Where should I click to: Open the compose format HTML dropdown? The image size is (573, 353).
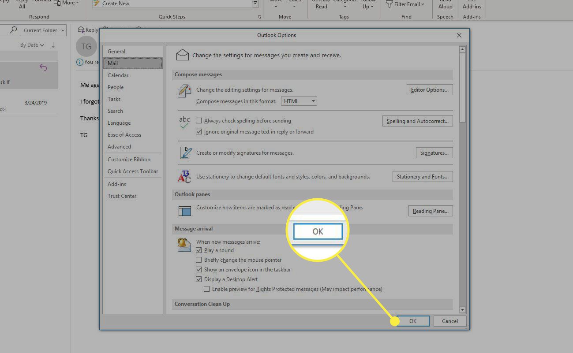pyautogui.click(x=299, y=101)
